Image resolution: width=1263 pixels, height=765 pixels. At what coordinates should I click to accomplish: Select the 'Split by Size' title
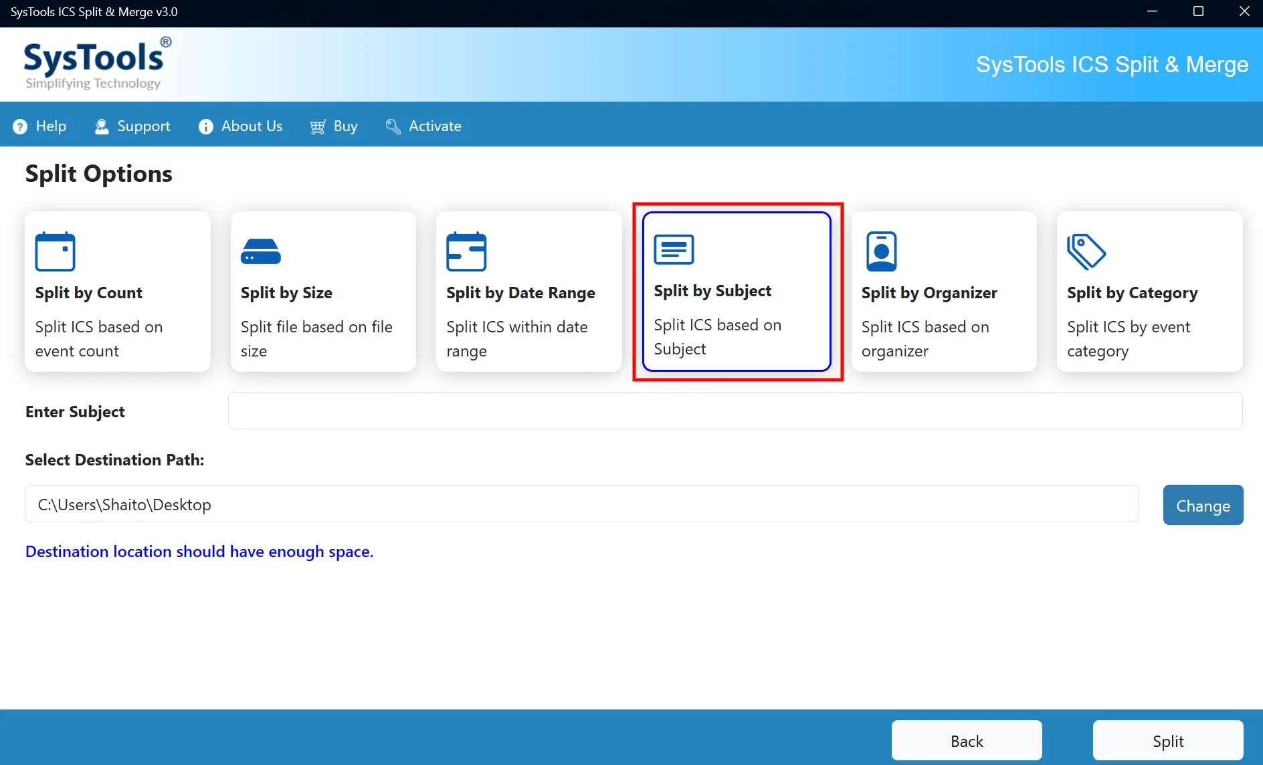coord(286,293)
